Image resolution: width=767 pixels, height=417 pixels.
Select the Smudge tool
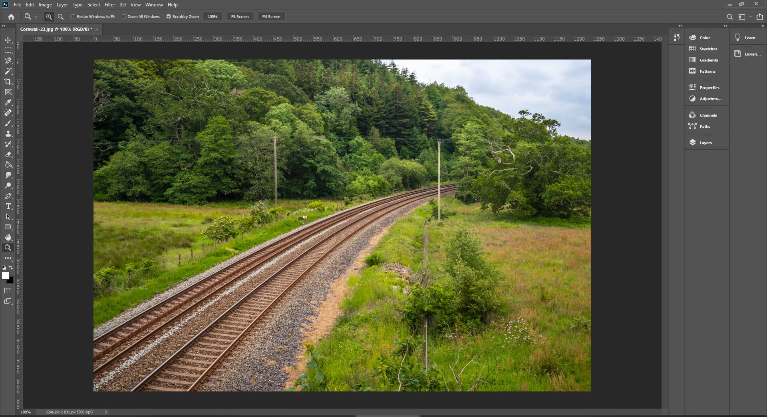8,175
